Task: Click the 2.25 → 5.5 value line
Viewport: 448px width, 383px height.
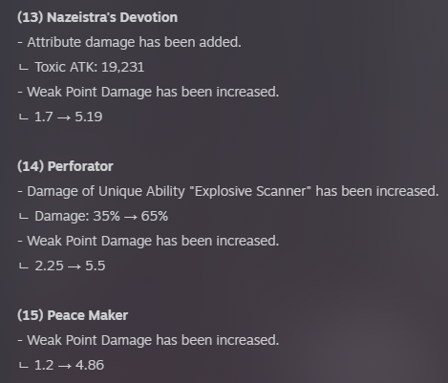Action: (70, 266)
